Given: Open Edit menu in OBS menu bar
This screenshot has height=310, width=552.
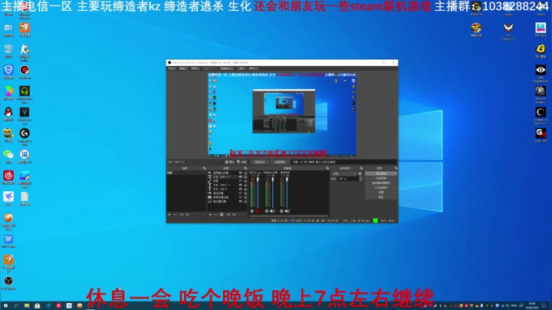Looking at the screenshot, I should 183,68.
